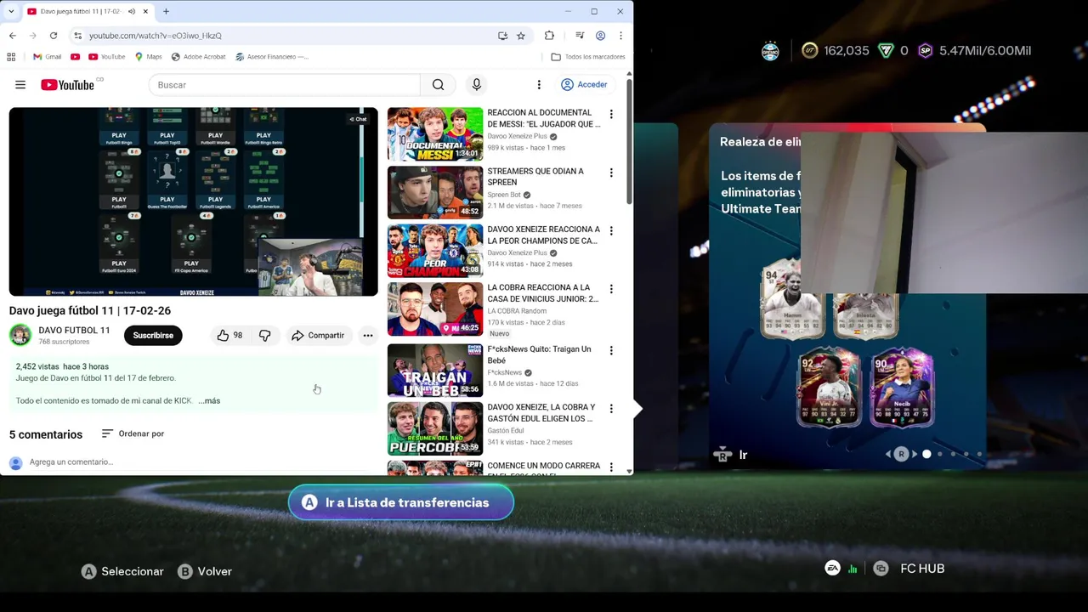View site information icon in address bar

(x=77, y=36)
